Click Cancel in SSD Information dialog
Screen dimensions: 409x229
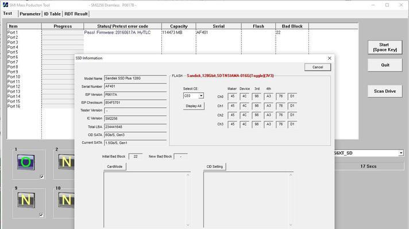(x=318, y=67)
